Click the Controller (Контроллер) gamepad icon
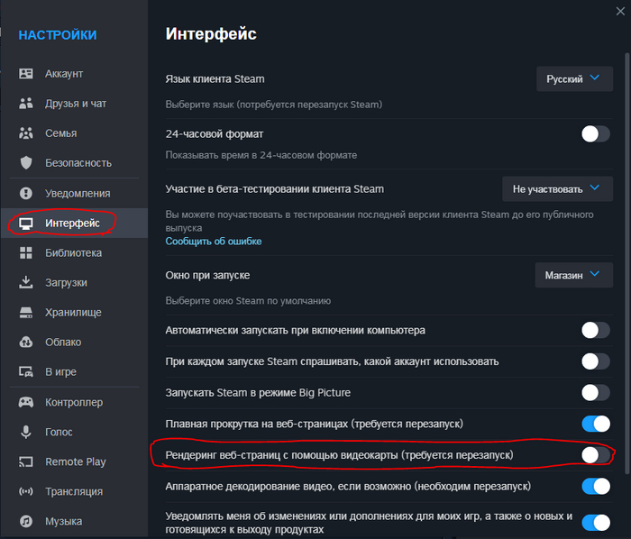 tap(26, 402)
